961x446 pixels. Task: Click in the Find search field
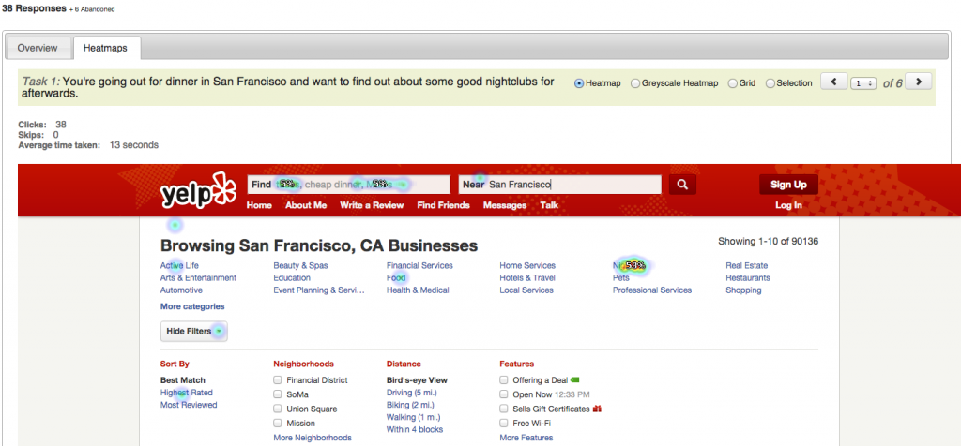click(349, 185)
